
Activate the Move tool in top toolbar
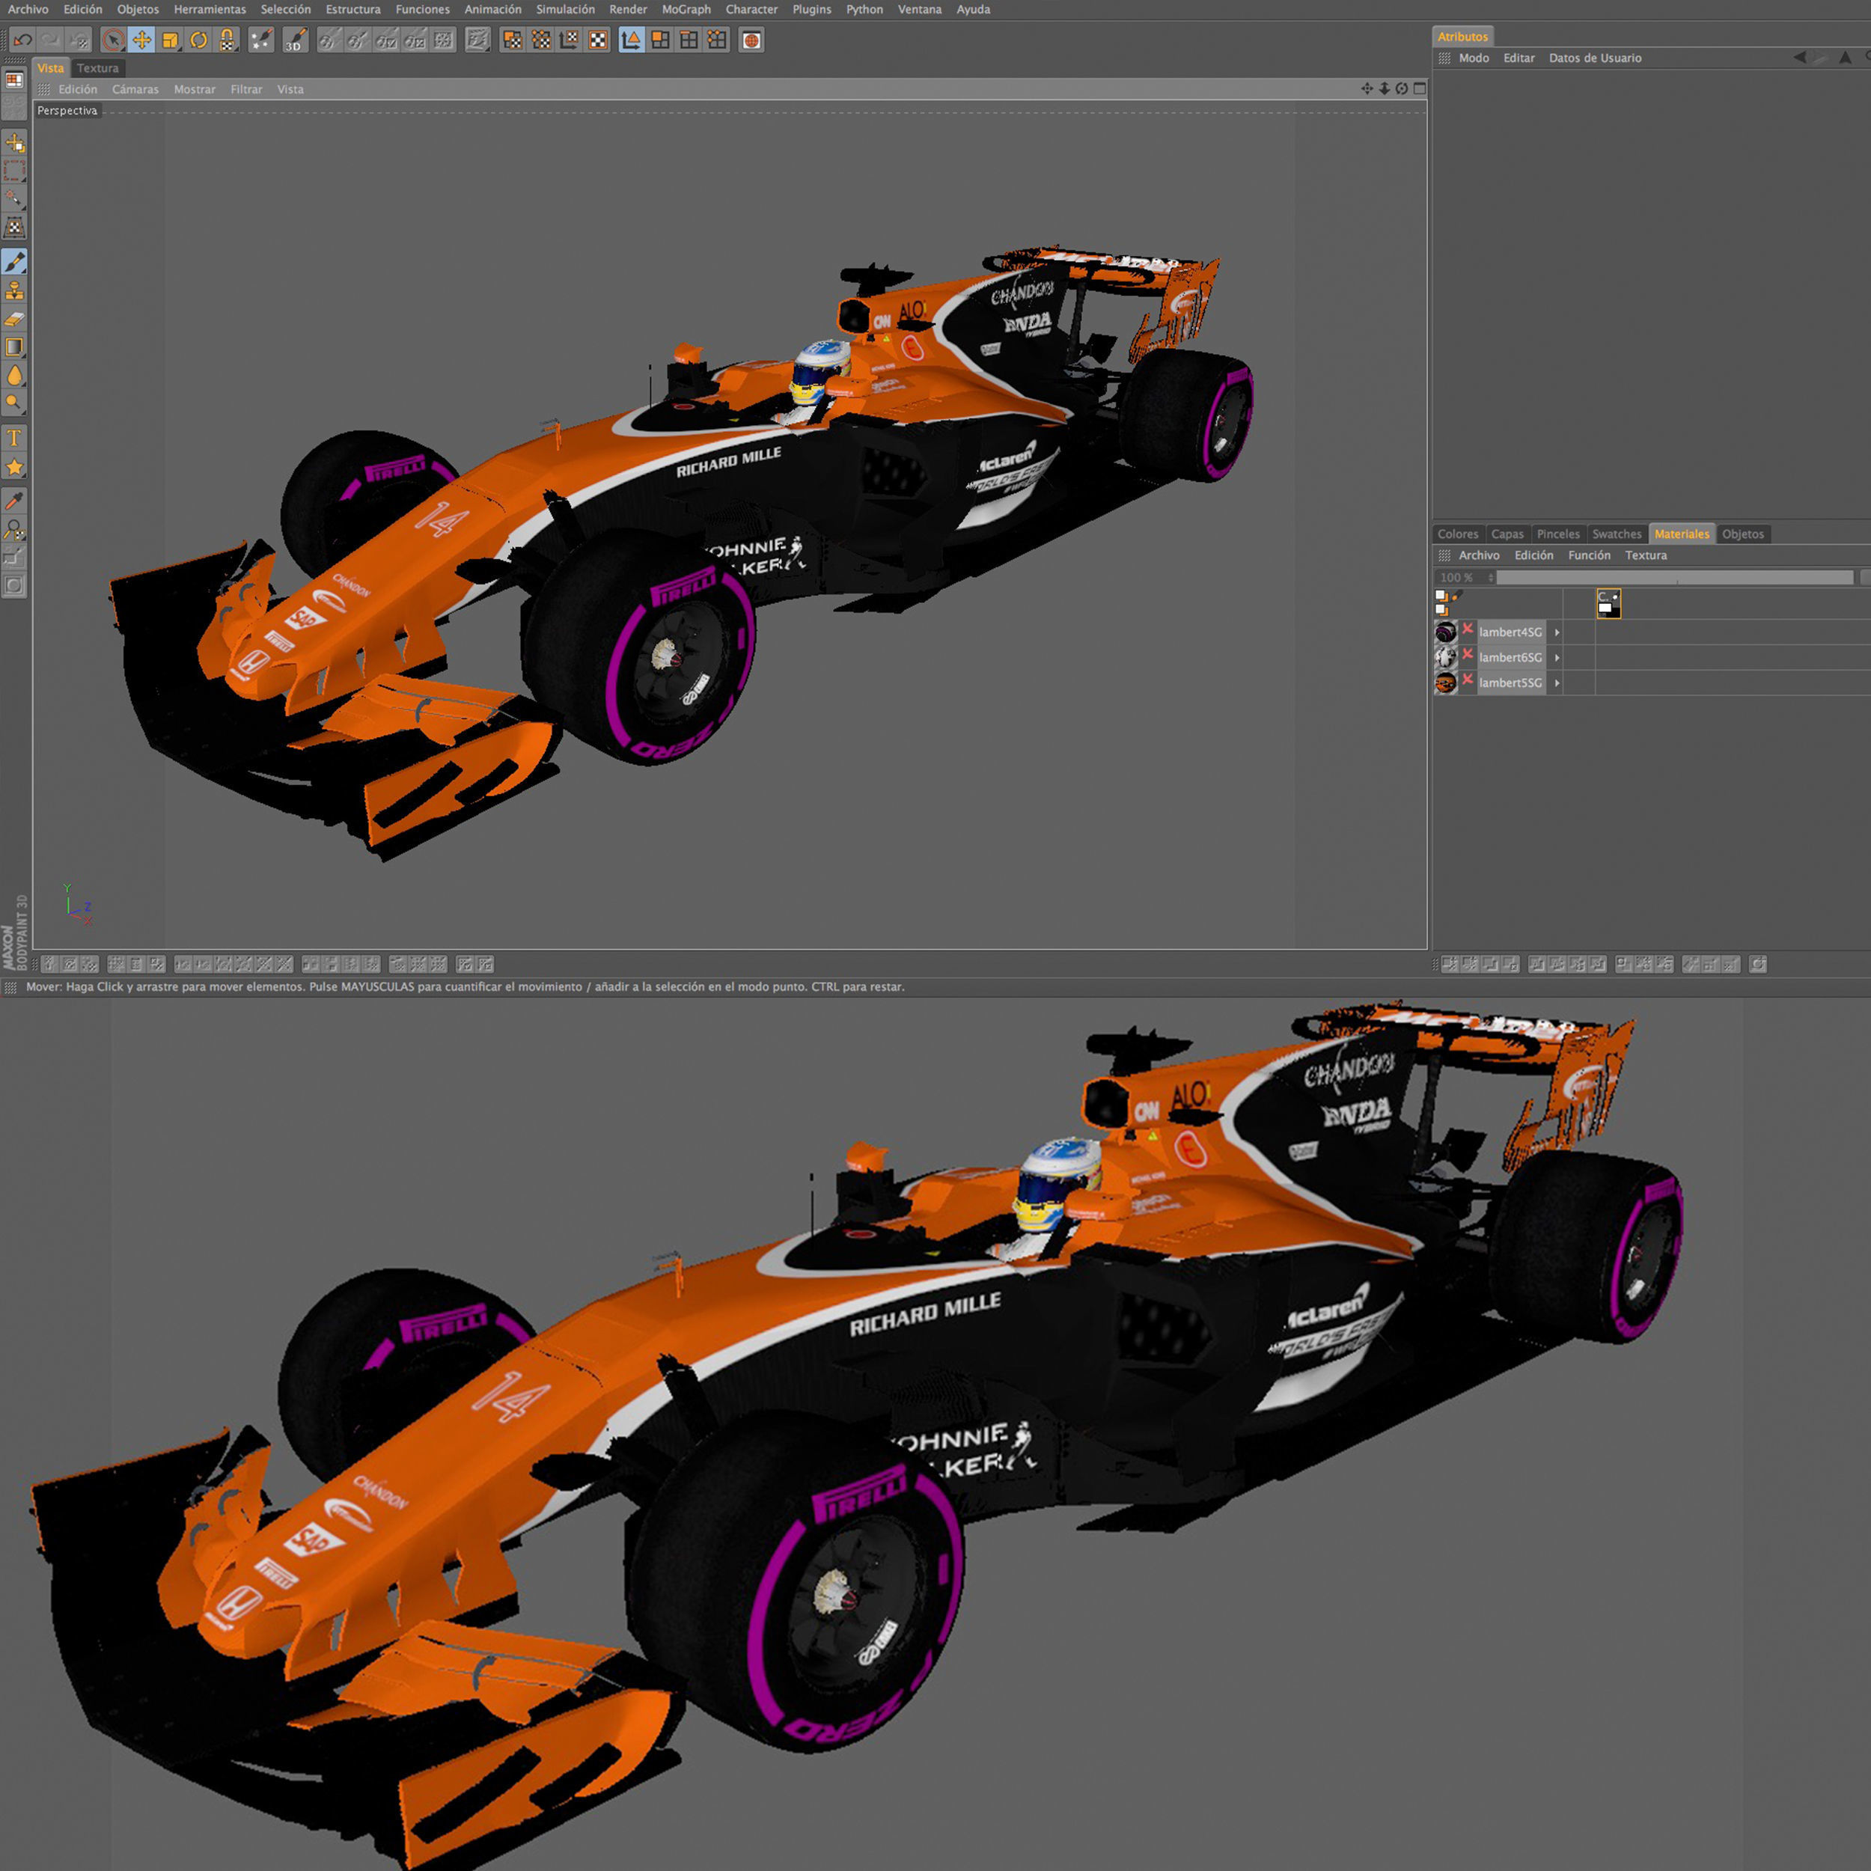(x=141, y=40)
